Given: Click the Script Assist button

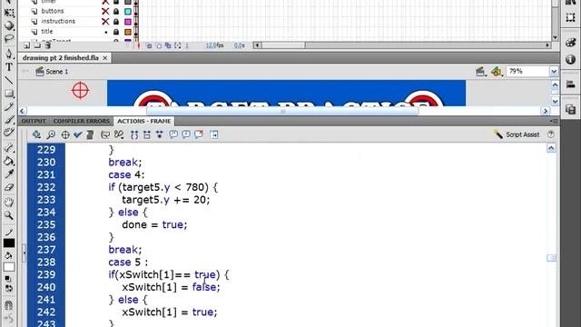Looking at the screenshot, I should (x=517, y=134).
